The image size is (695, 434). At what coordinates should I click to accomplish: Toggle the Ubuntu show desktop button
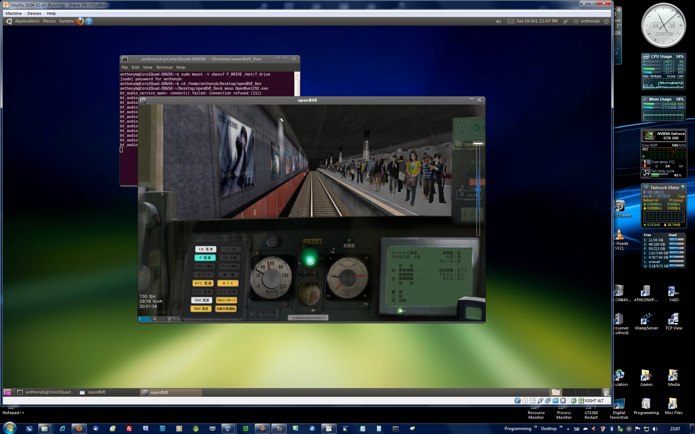point(7,392)
